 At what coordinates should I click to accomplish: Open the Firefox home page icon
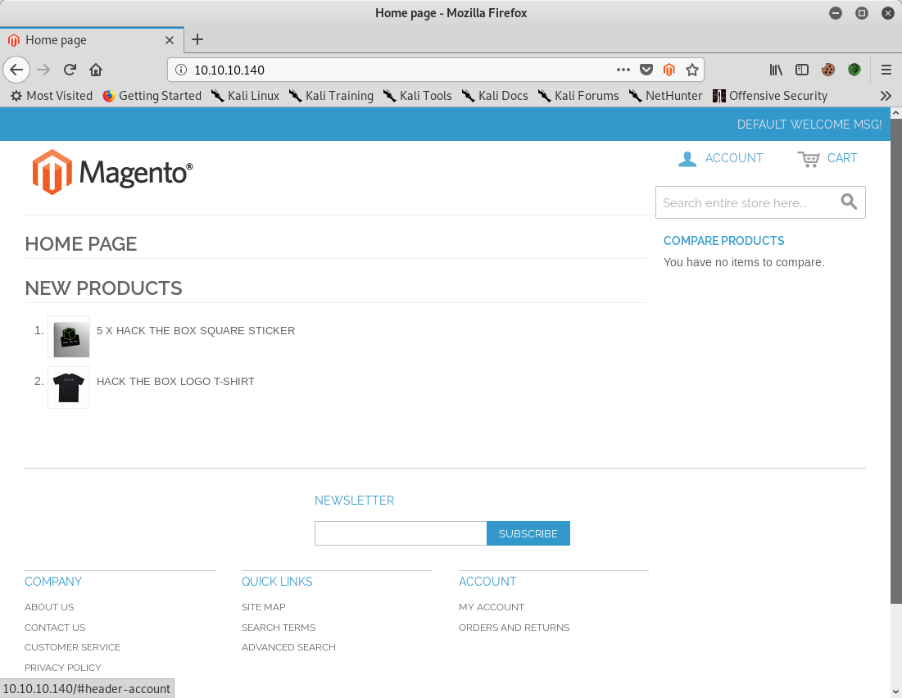coord(96,70)
